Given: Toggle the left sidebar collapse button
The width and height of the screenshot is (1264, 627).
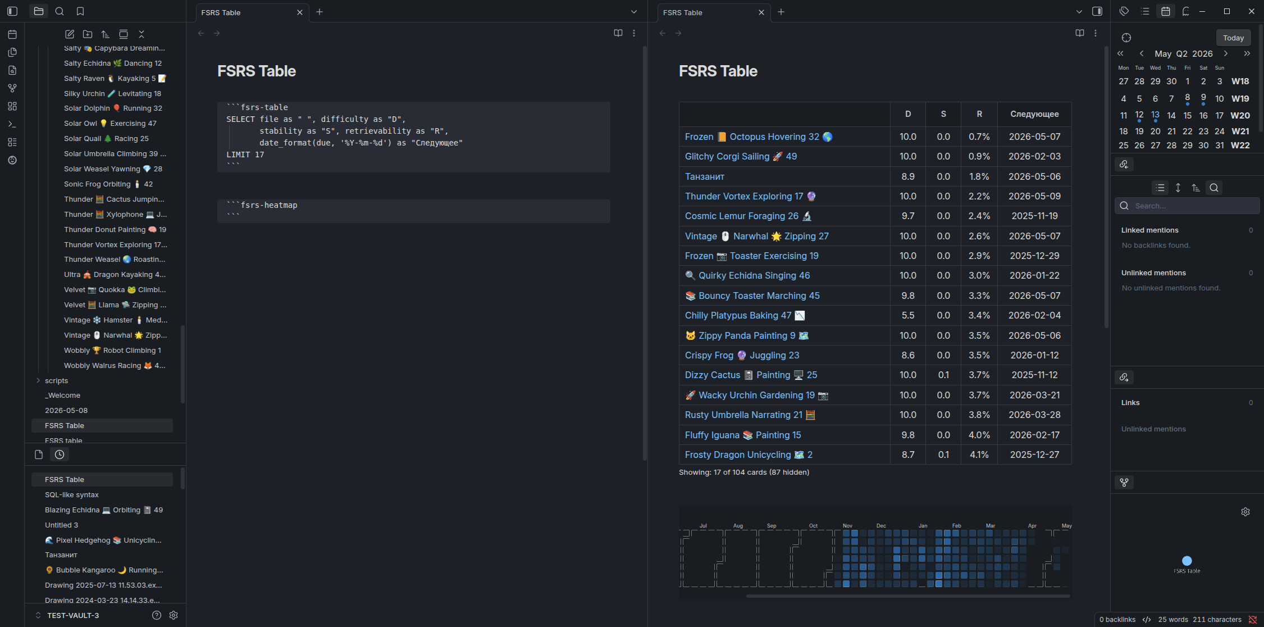Looking at the screenshot, I should click(x=12, y=11).
